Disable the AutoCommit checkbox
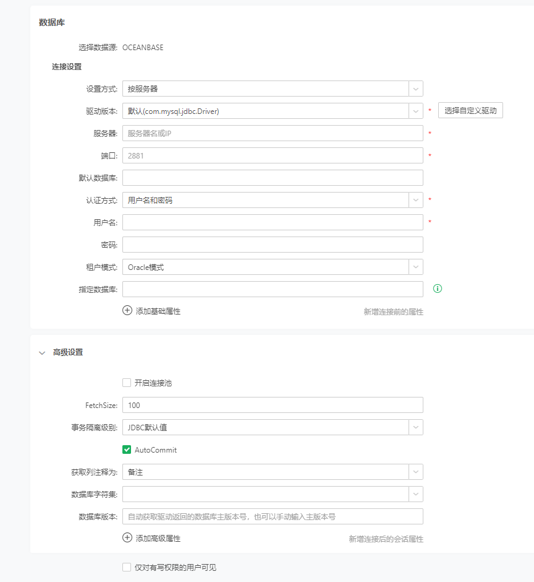 click(127, 450)
